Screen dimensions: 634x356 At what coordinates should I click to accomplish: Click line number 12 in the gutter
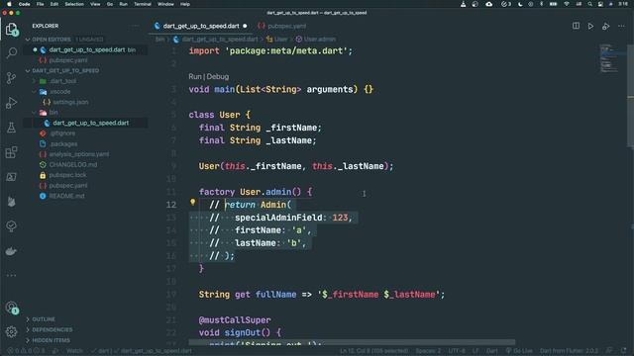pos(171,205)
